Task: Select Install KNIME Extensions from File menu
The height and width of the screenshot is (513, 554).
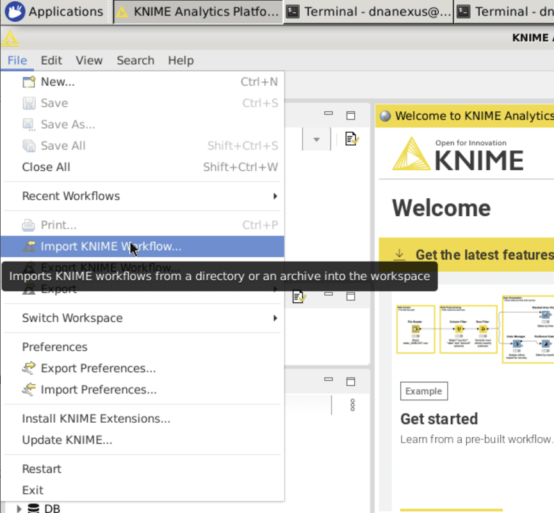Action: (96, 419)
